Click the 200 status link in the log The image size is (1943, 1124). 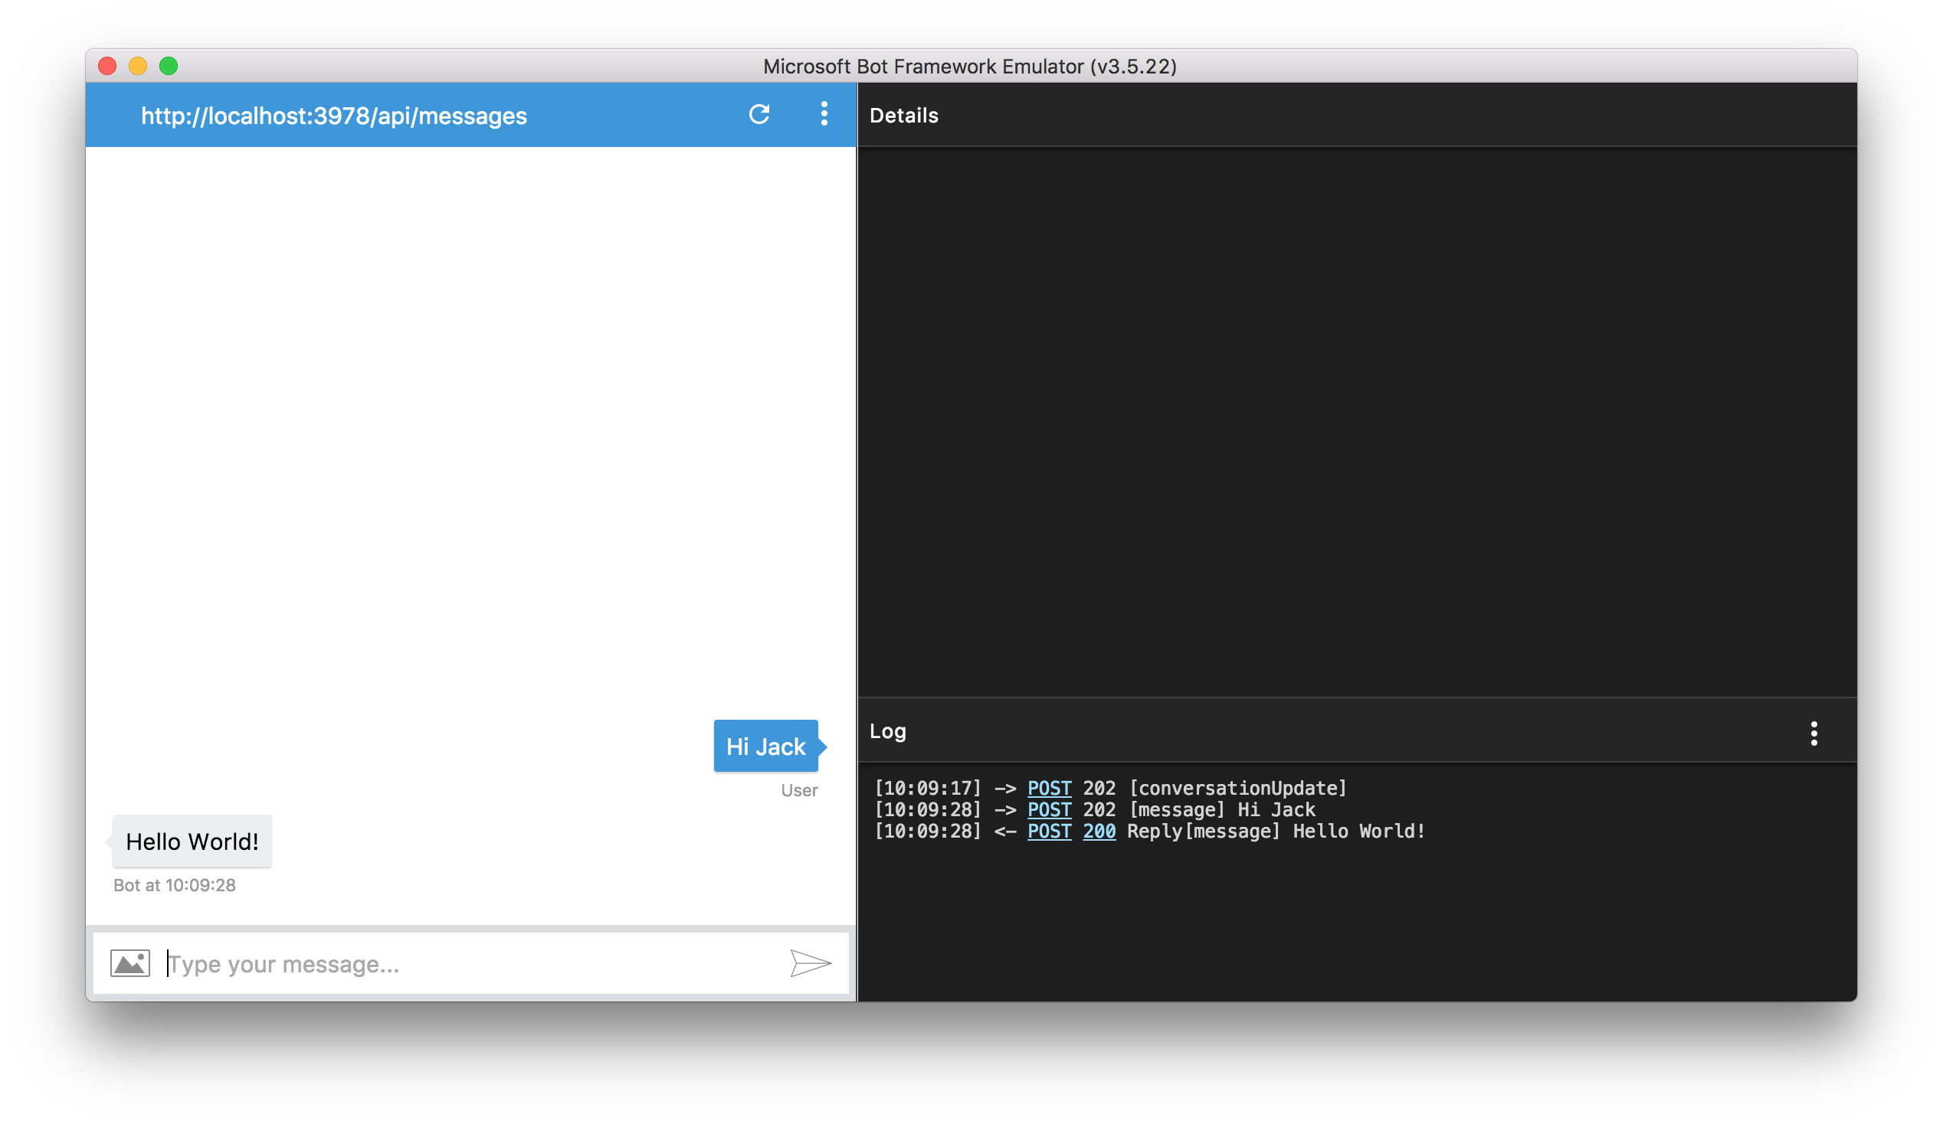pyautogui.click(x=1099, y=832)
